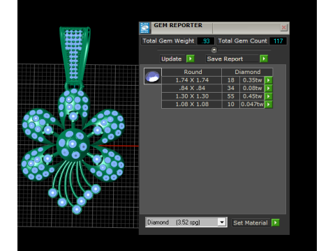Click the Total Gem Count value 117
Viewport: 335px width, 251px height.
coord(278,41)
